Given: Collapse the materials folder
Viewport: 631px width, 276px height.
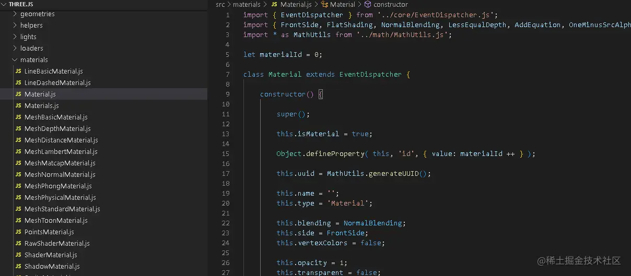Looking at the screenshot, I should [x=15, y=59].
